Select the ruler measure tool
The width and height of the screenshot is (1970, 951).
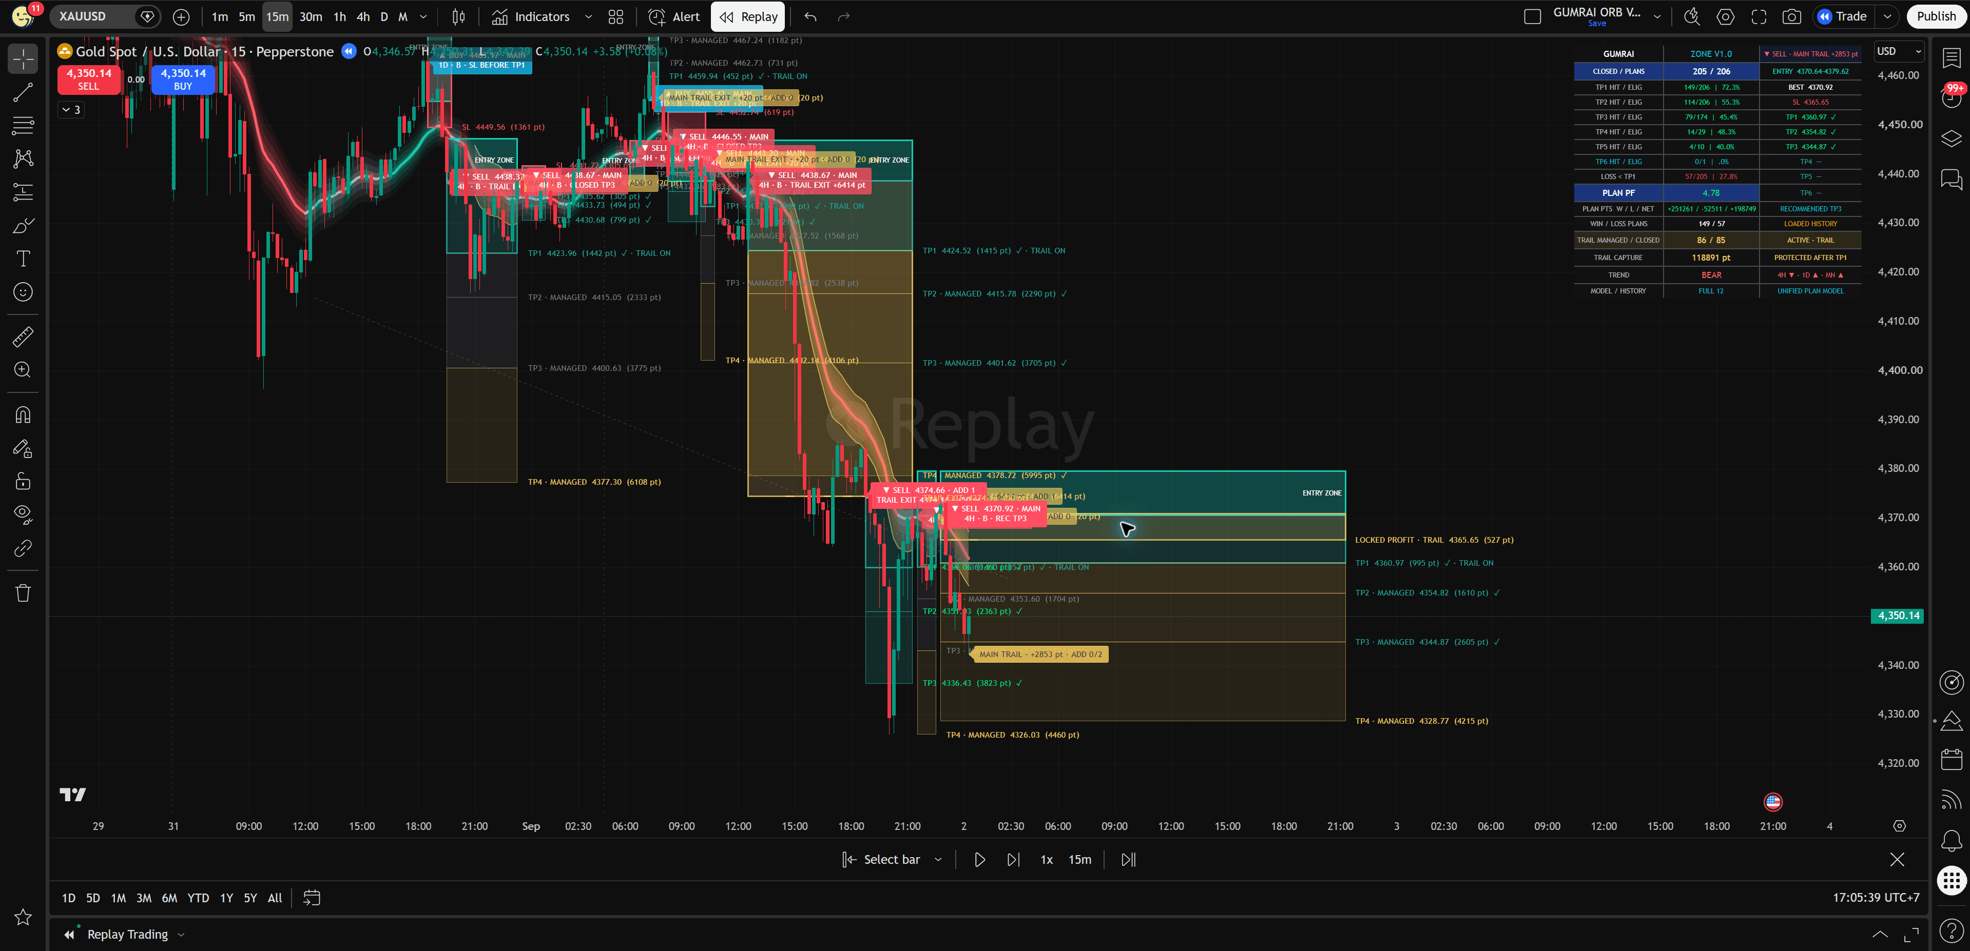tap(23, 336)
